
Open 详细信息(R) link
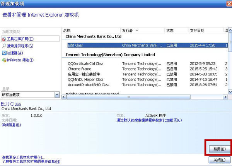(11, 125)
